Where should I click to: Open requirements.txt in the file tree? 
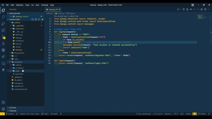tap(26, 89)
